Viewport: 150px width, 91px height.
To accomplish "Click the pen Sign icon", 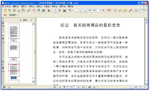I will click(130, 10).
